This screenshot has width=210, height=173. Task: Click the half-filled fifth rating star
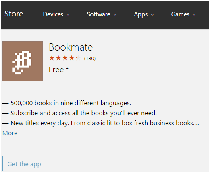(x=78, y=58)
